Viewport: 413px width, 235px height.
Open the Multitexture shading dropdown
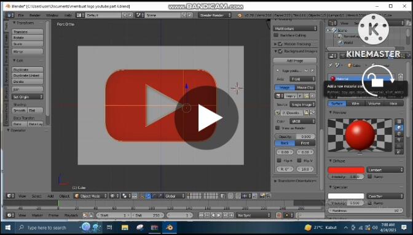click(x=295, y=28)
